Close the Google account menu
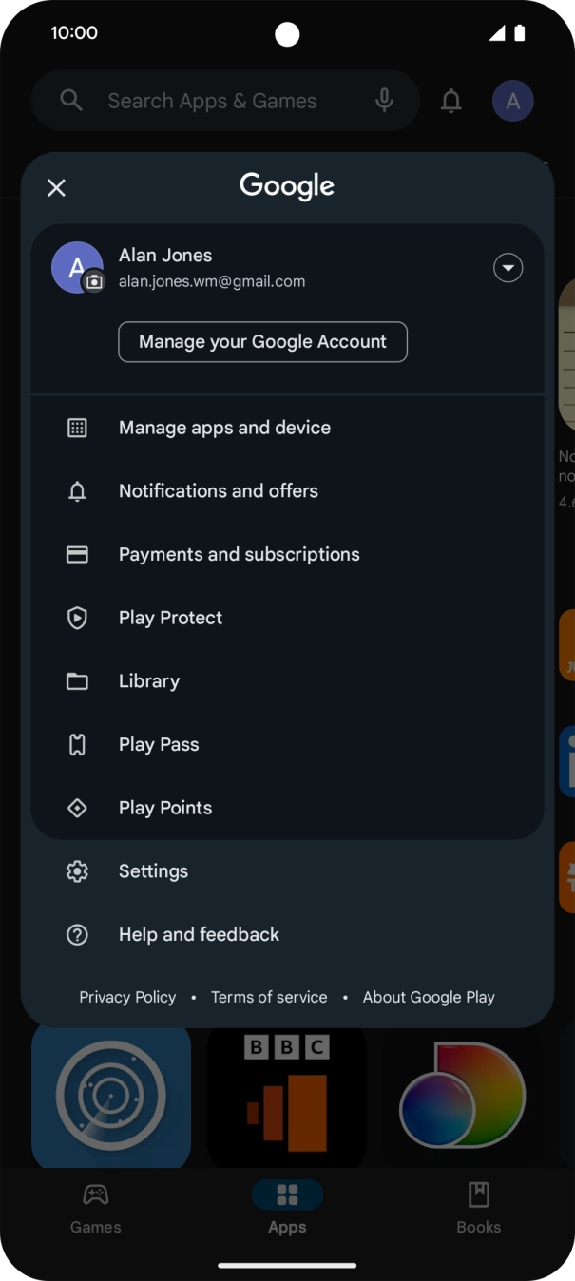Image resolution: width=575 pixels, height=1281 pixels. tap(57, 188)
